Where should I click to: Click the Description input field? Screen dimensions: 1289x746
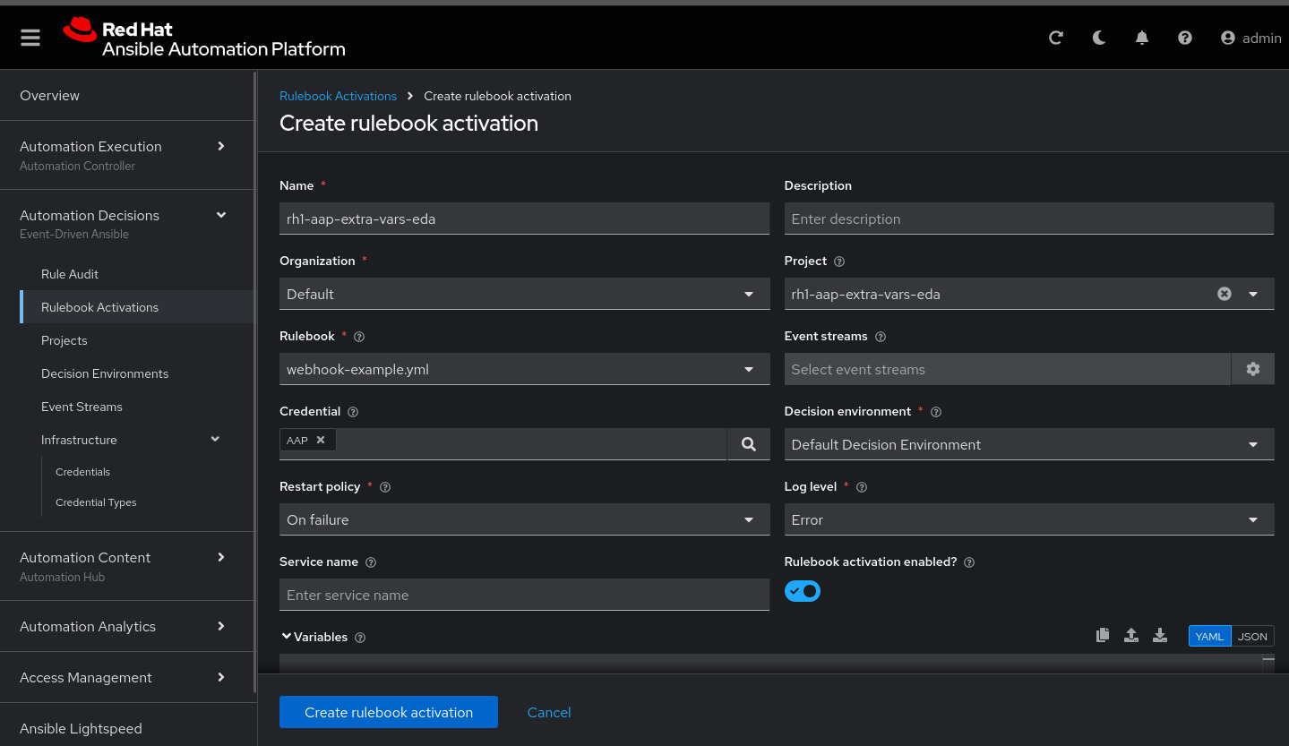click(x=1029, y=219)
